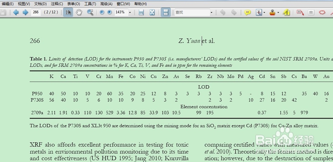Click the Fit Page icon
The height and width of the screenshot is (162, 333).
click(x=152, y=12)
